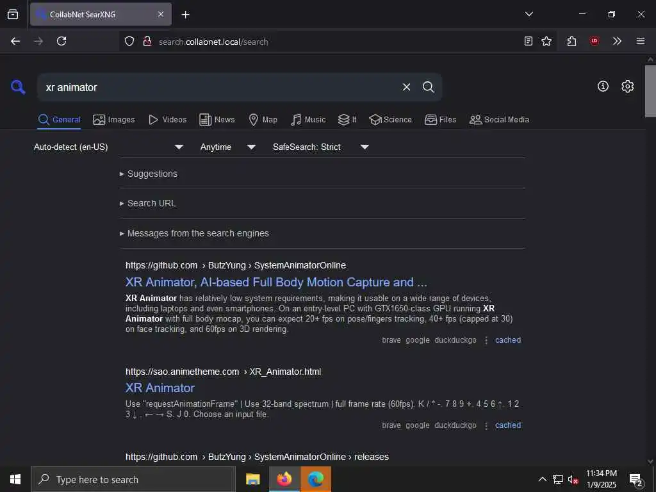Open the clock showing 11:34 PM

coord(601,479)
